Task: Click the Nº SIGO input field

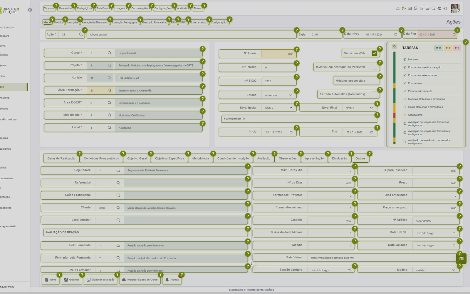Action: point(278,81)
